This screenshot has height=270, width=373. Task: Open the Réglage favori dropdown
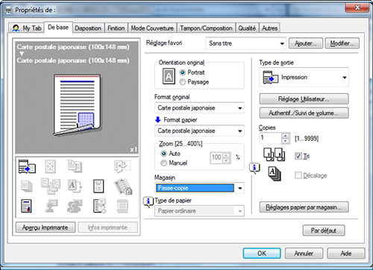coord(246,43)
